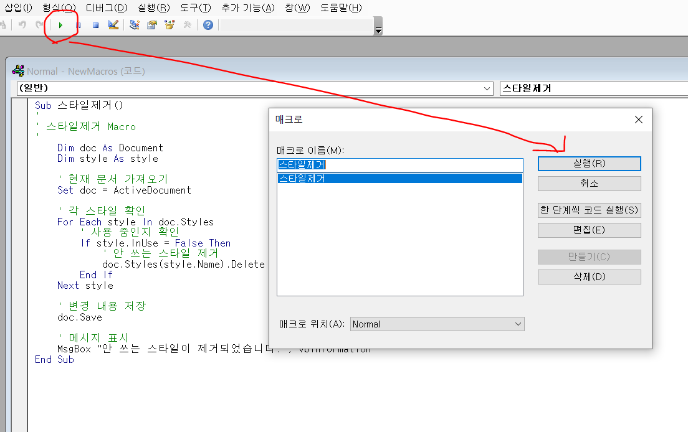Open the Properties Window icon
This screenshot has width=688, height=432.
[x=152, y=25]
